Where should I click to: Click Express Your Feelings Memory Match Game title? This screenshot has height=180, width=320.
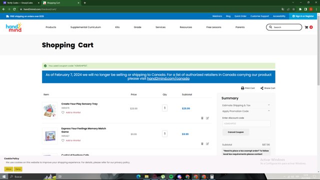click(x=83, y=130)
